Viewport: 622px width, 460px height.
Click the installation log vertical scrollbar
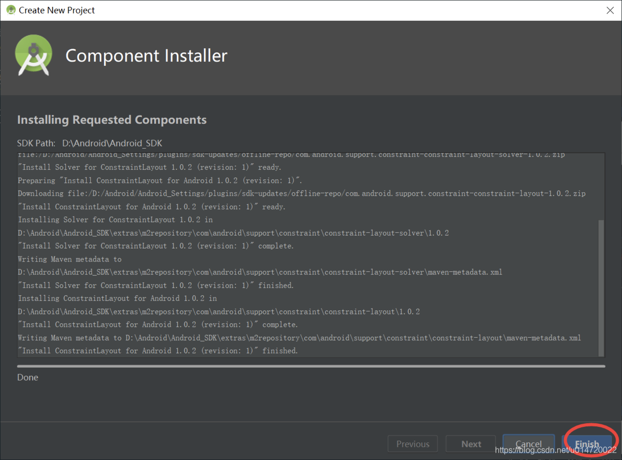click(x=601, y=287)
